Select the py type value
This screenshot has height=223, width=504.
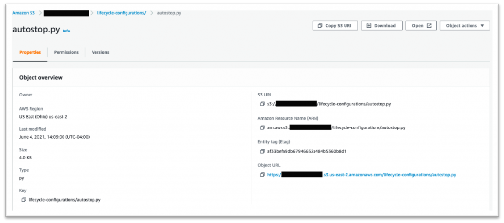[x=22, y=178]
